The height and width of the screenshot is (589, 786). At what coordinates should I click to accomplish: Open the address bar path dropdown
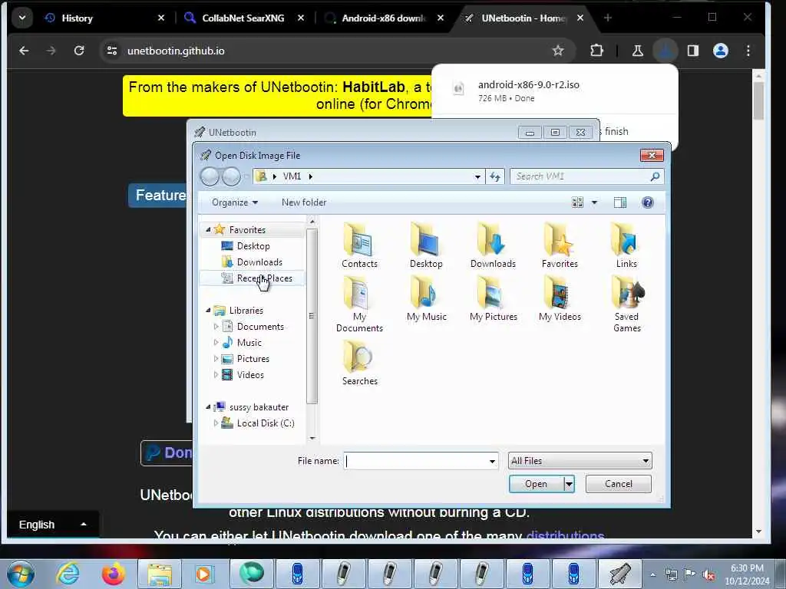coord(477,176)
